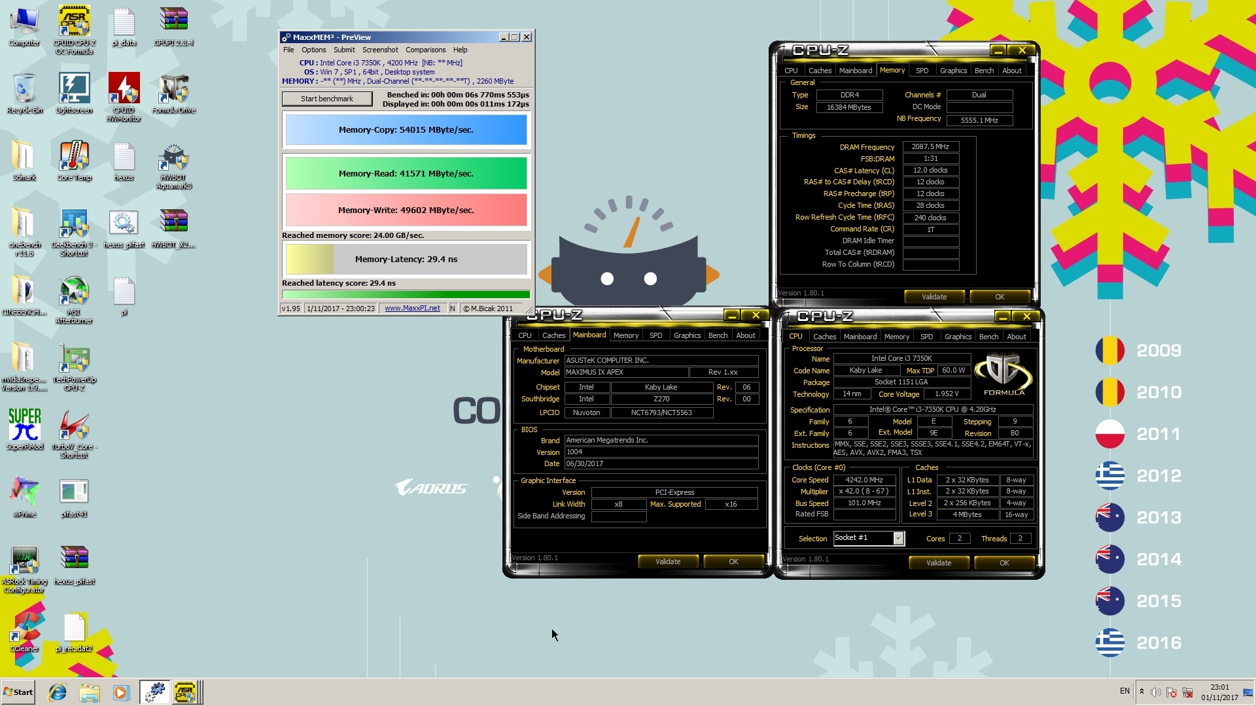Image resolution: width=1256 pixels, height=706 pixels.
Task: Open MaxxMEM Help menu
Action: coord(461,50)
